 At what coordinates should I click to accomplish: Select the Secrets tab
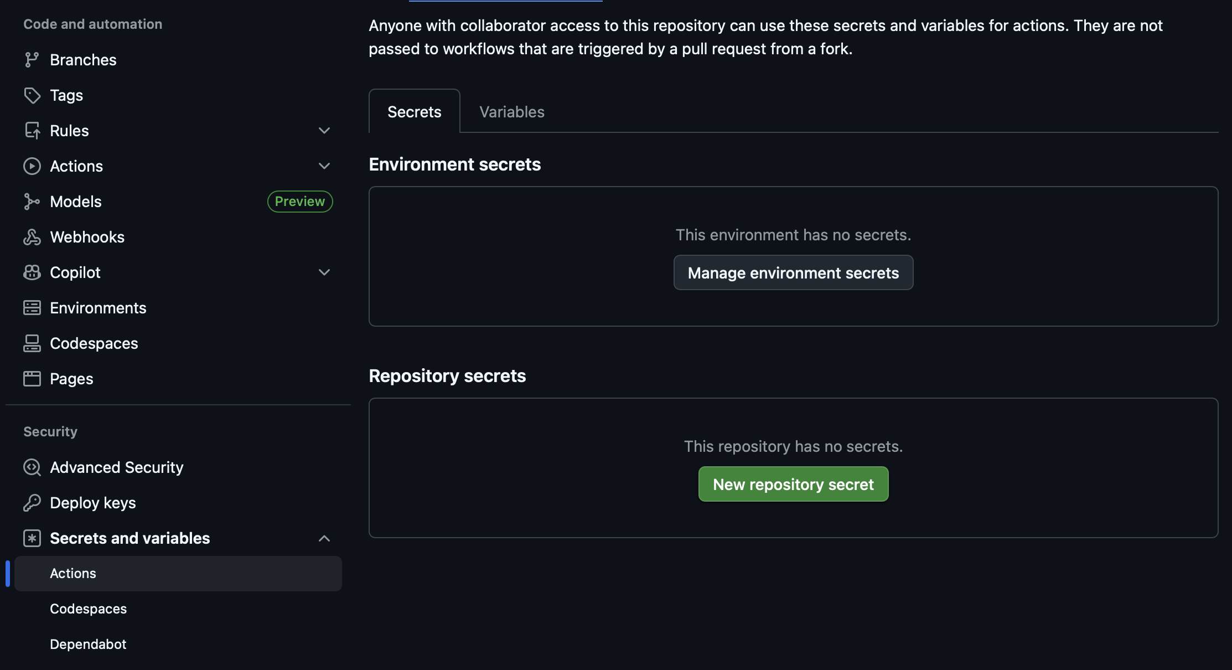coord(414,112)
